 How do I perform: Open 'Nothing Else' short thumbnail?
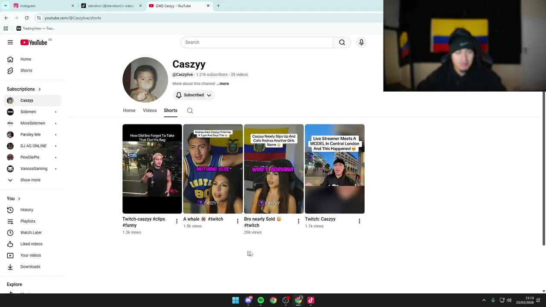213,169
